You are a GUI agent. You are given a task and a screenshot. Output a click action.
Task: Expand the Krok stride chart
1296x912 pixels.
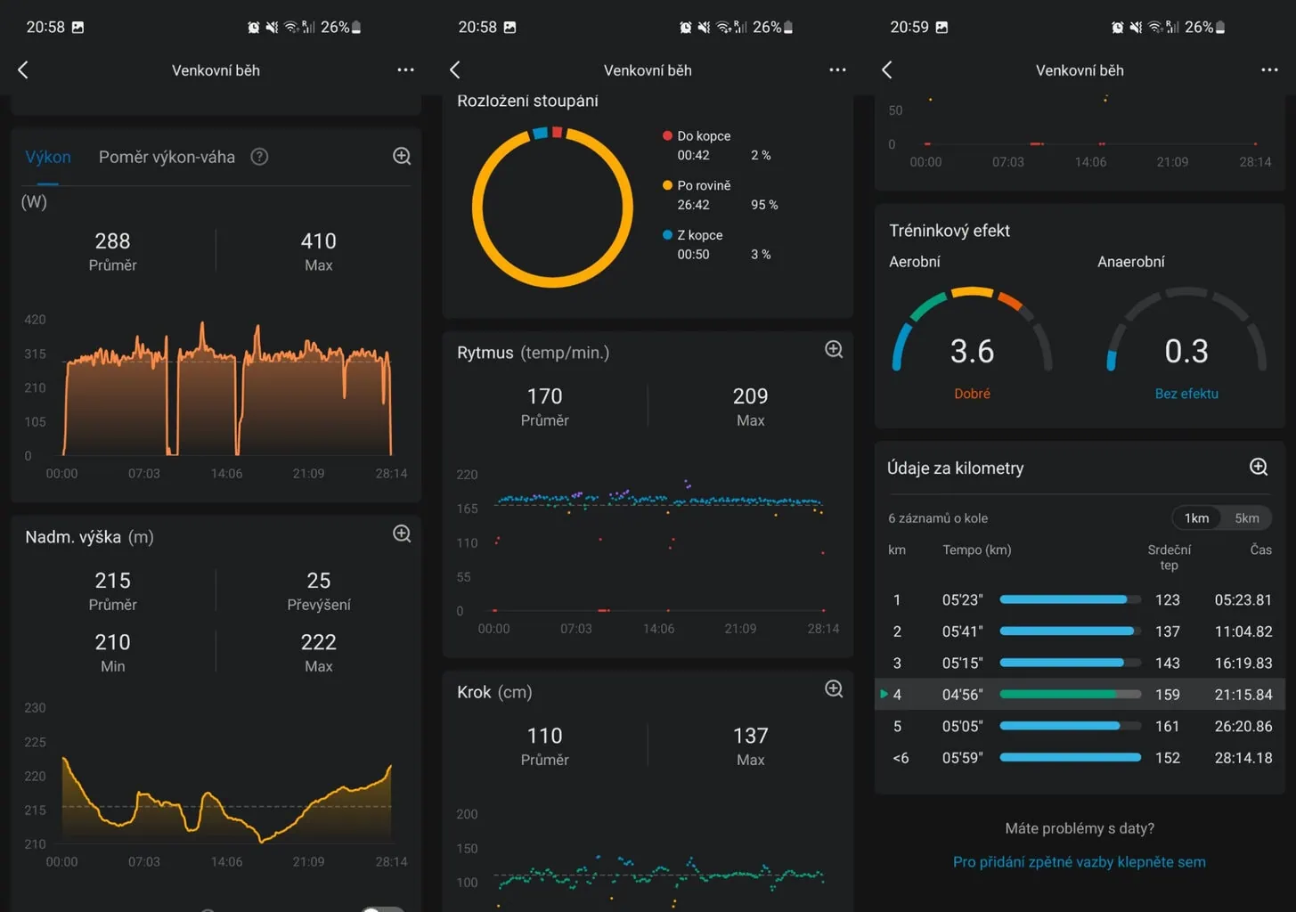834,689
